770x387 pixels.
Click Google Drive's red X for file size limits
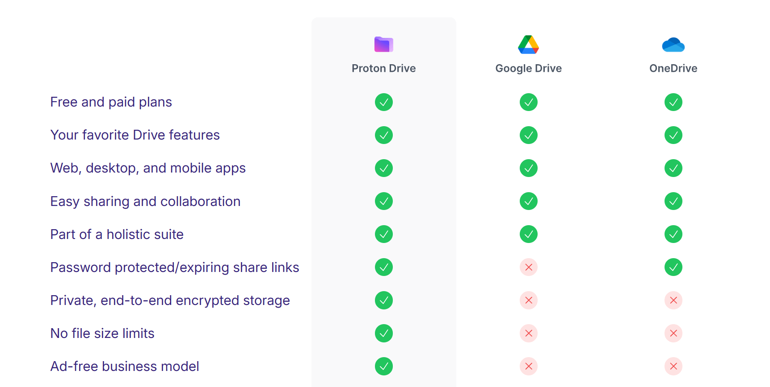click(528, 333)
